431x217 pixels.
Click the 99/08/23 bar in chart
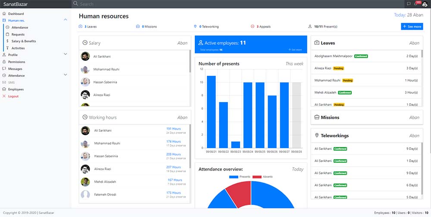236,145
